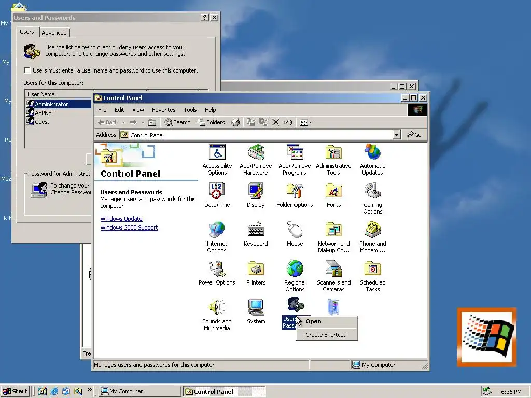Expand the Quick Launch overflow chevron
The image size is (531, 398).
pos(89,390)
